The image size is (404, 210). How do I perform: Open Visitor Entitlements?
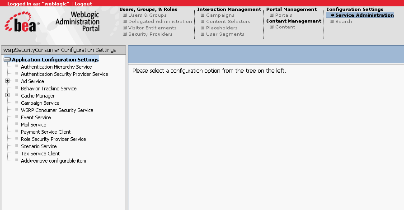(152, 28)
